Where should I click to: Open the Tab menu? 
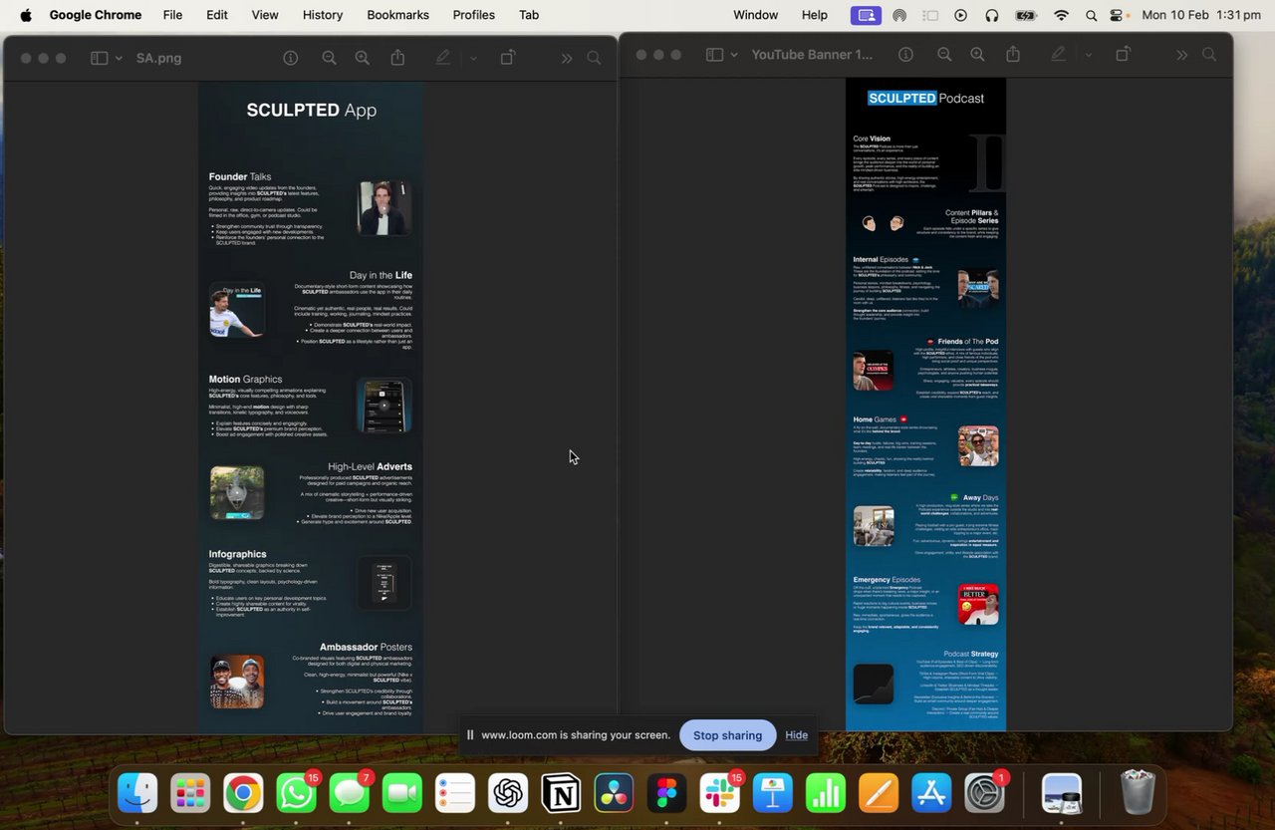529,15
